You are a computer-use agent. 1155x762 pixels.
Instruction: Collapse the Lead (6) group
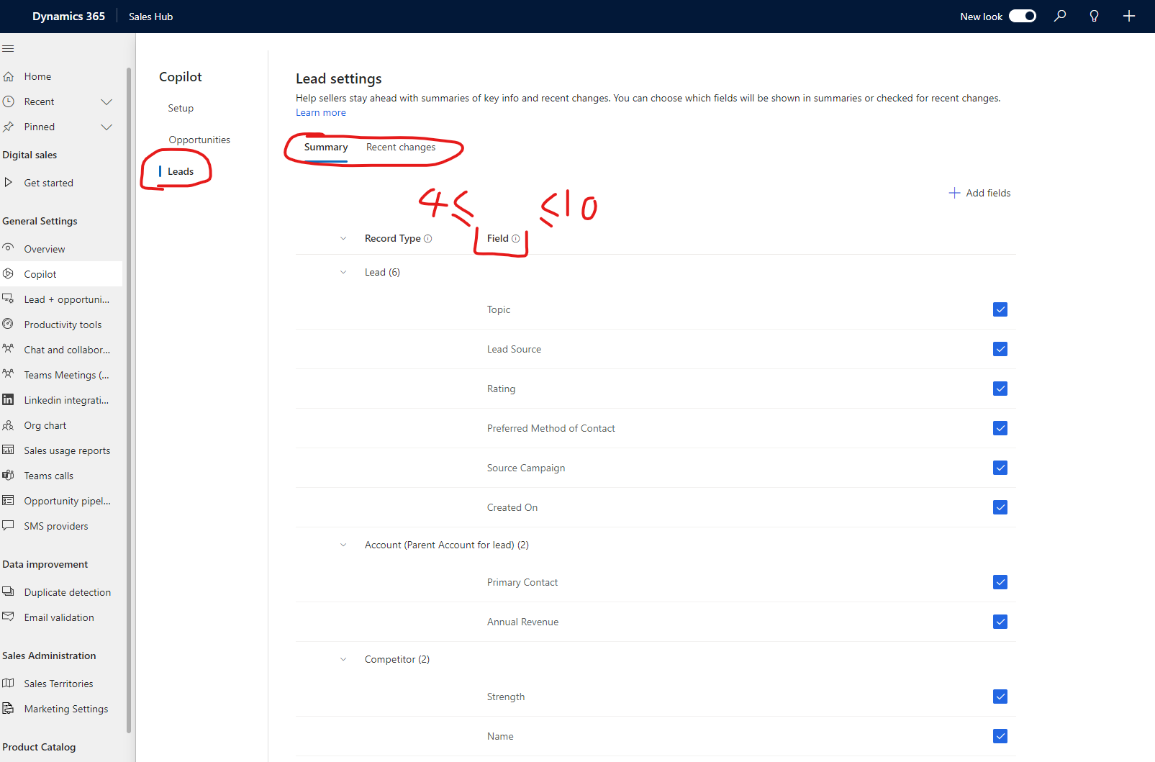tap(343, 272)
